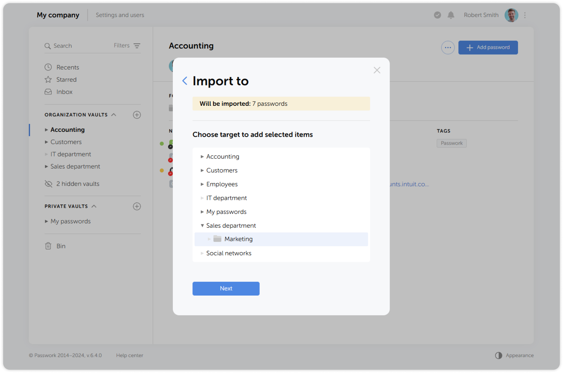Open the search magnifier in the sidebar

(48, 46)
